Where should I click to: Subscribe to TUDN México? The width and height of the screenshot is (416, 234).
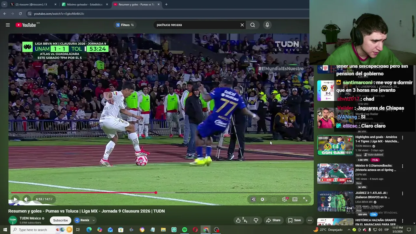click(x=60, y=220)
